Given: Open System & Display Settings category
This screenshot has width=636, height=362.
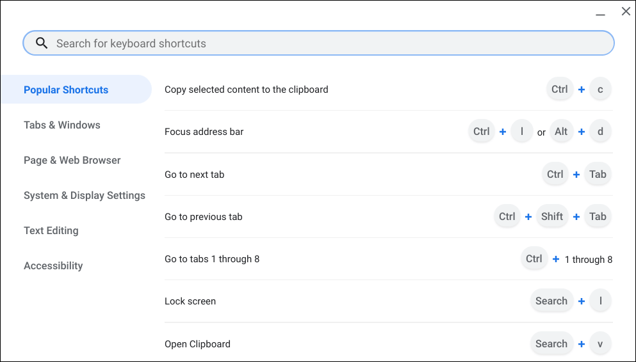Looking at the screenshot, I should 85,195.
